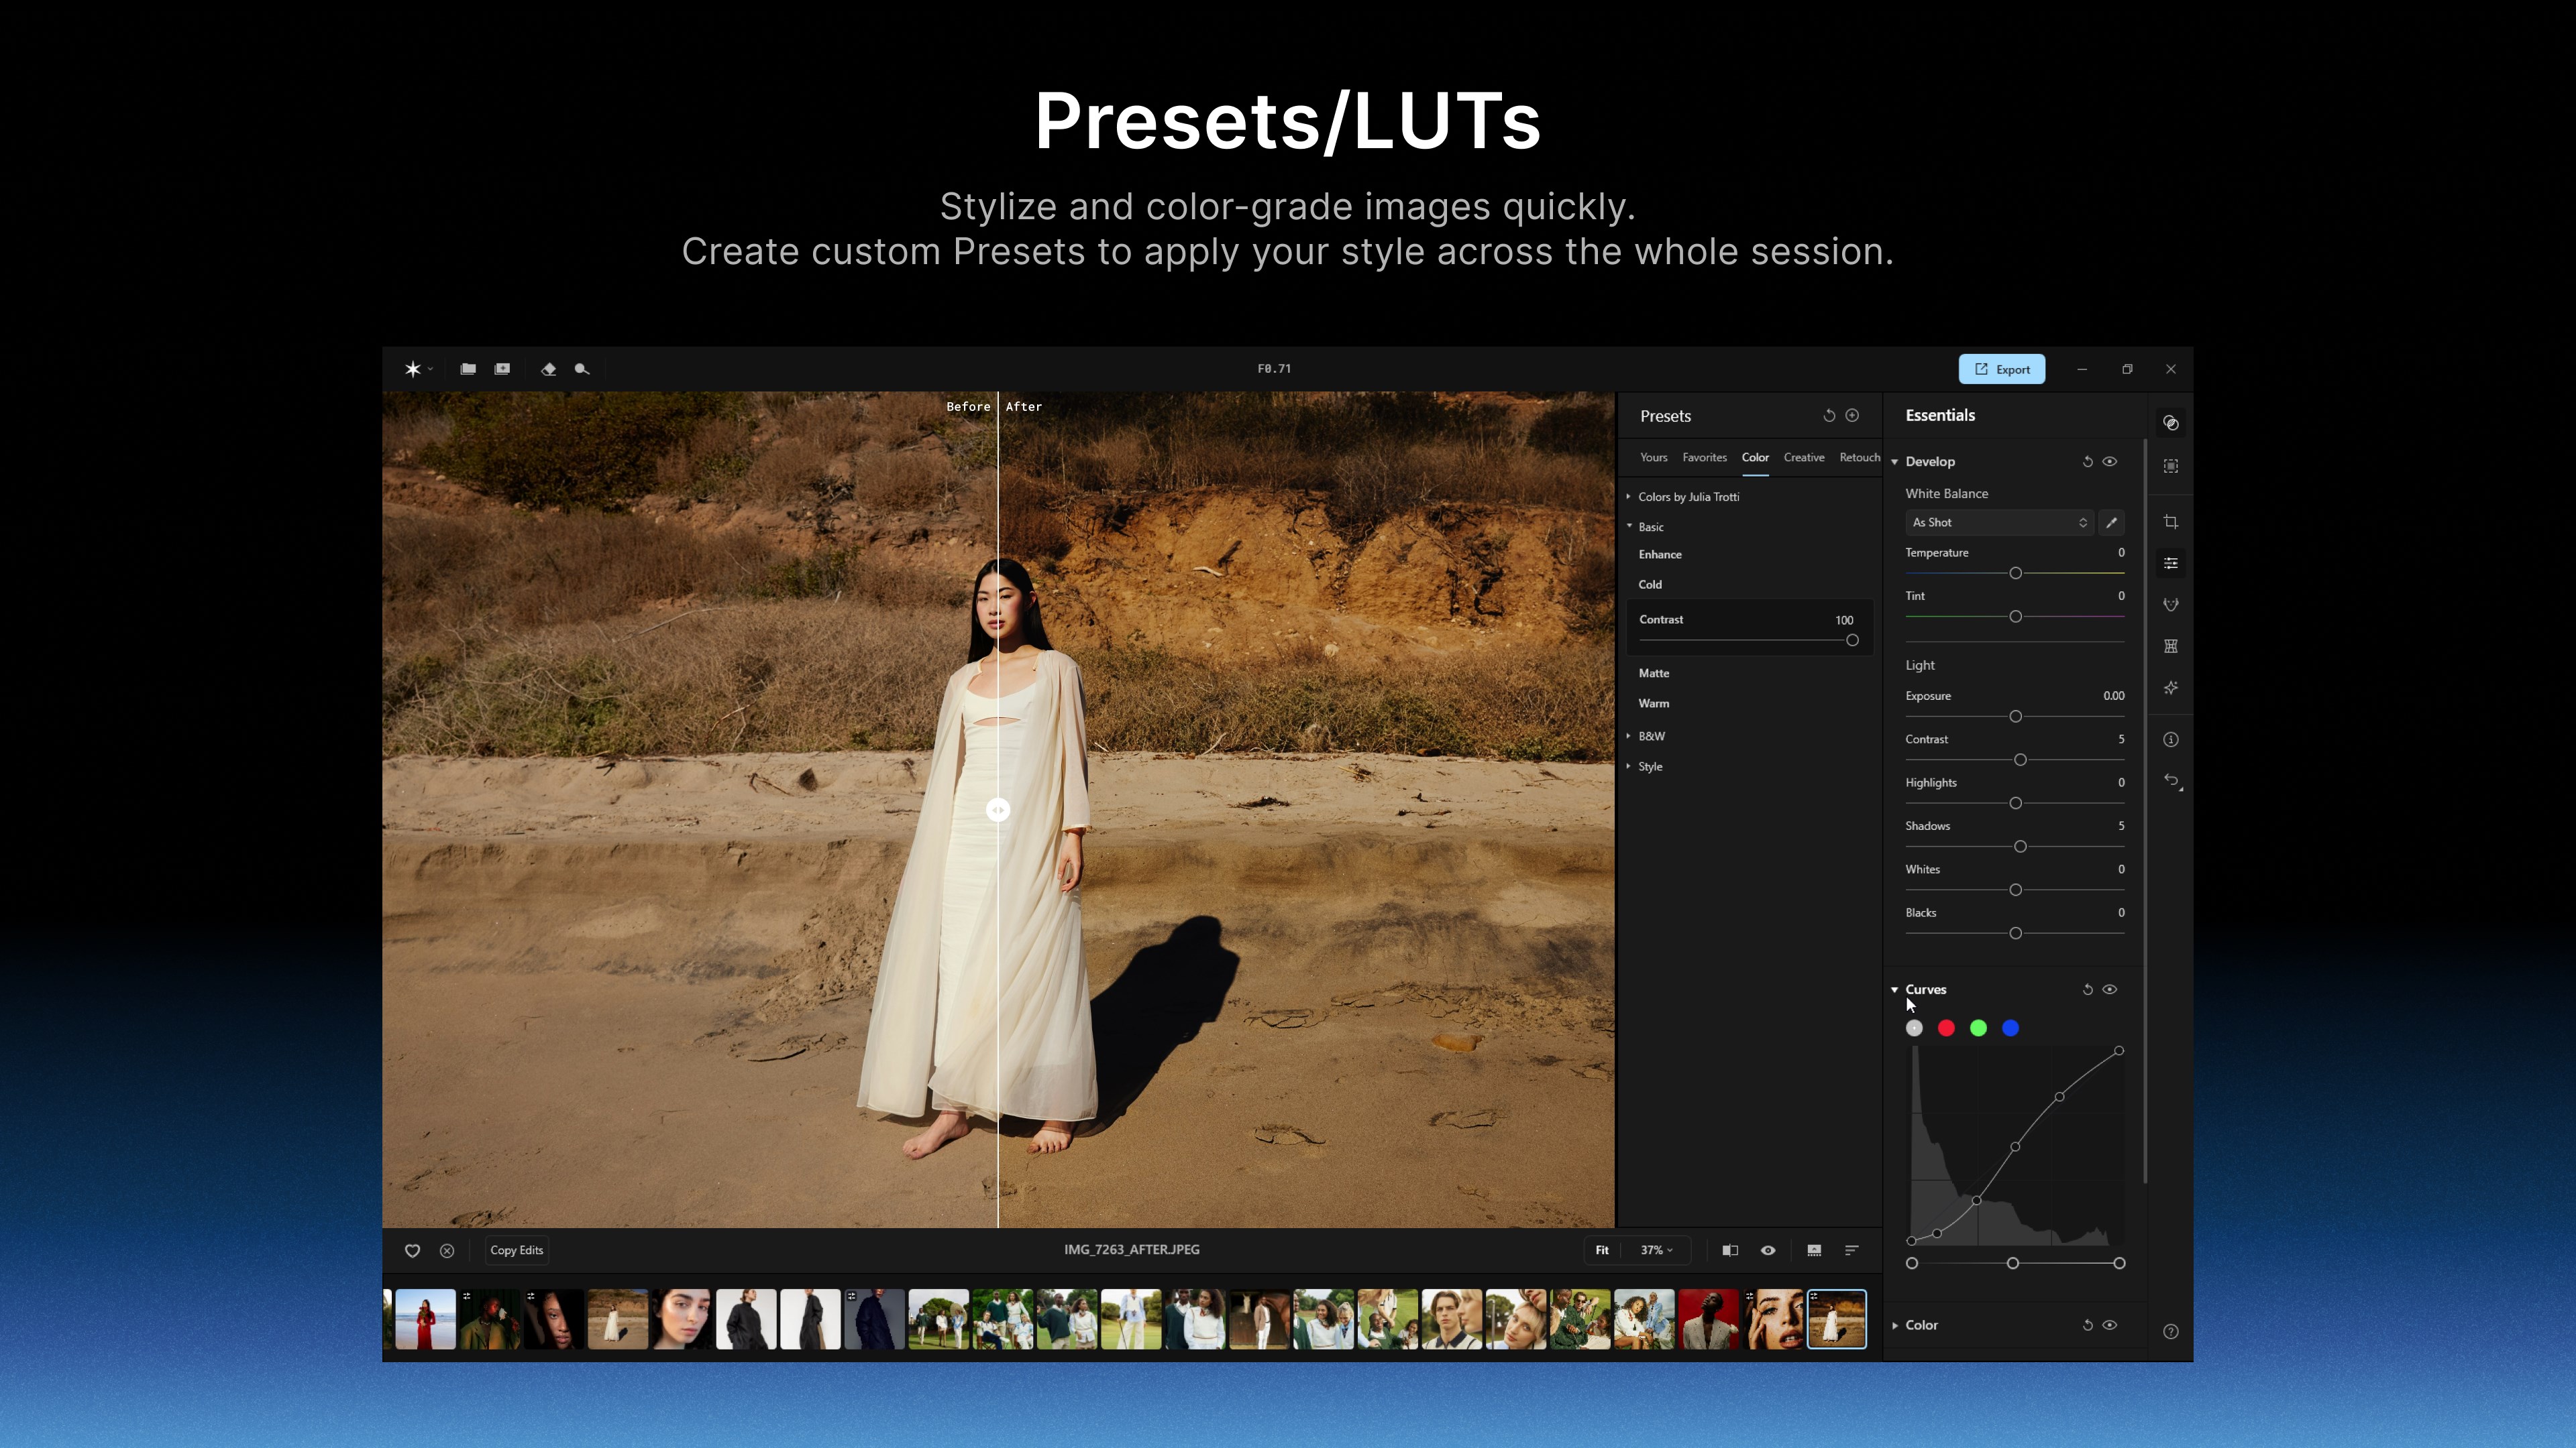The width and height of the screenshot is (2576, 1448).
Task: Click the Export button
Action: (2001, 369)
